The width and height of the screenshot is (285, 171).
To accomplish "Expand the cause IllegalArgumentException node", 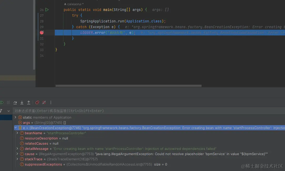I will 17,154.
